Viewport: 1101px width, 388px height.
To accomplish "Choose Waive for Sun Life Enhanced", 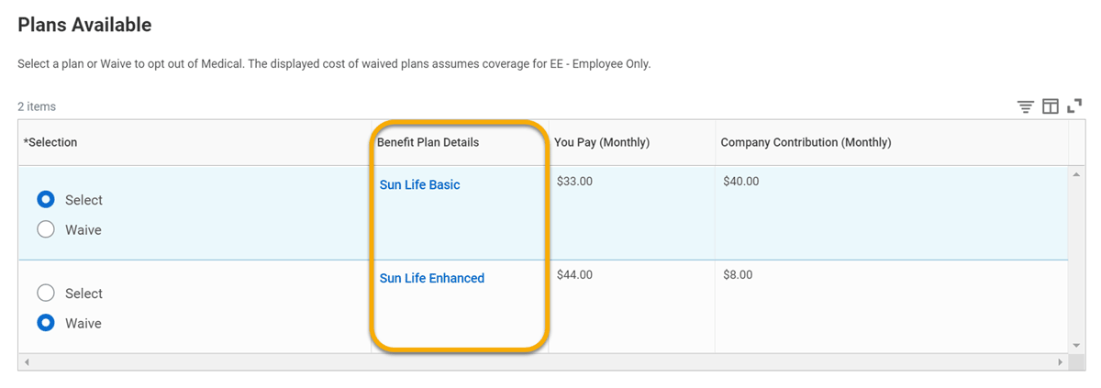I will 45,323.
